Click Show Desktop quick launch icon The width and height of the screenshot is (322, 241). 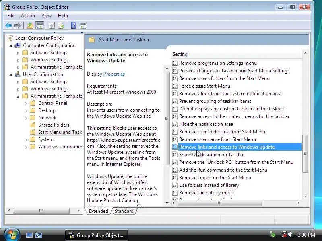(29, 235)
